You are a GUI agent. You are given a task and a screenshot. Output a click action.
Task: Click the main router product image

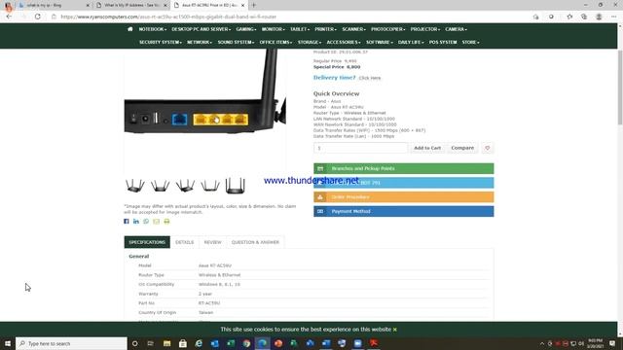pos(205,111)
